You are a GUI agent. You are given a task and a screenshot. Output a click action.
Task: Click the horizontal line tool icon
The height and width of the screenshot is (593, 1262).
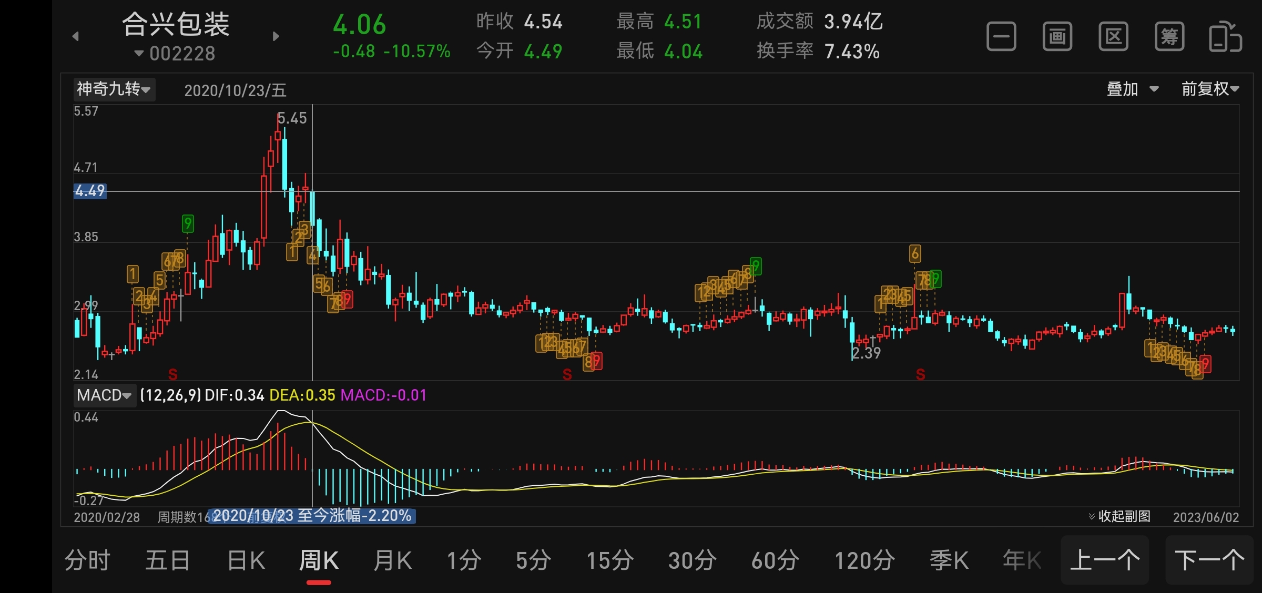[1001, 37]
